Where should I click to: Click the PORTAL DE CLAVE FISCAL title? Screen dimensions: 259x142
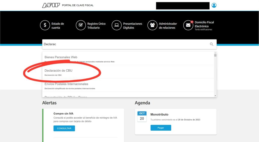tap(78, 5)
